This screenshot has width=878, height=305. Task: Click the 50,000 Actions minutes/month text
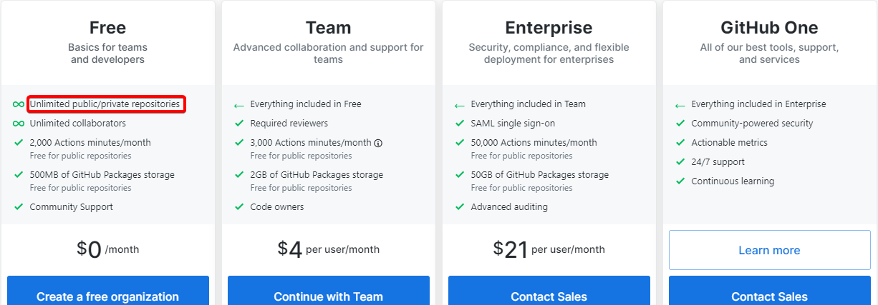point(534,143)
